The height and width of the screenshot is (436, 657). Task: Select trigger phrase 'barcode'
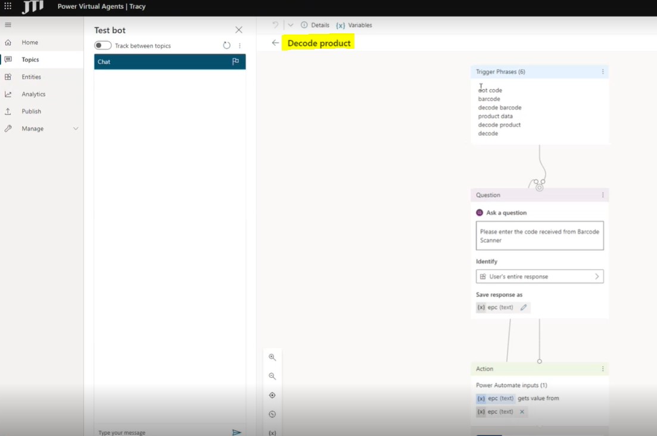[x=489, y=98]
